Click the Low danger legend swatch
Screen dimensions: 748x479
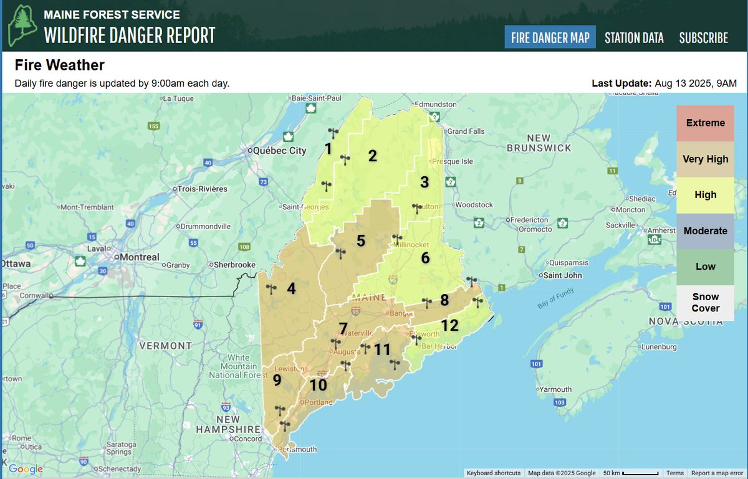click(706, 267)
